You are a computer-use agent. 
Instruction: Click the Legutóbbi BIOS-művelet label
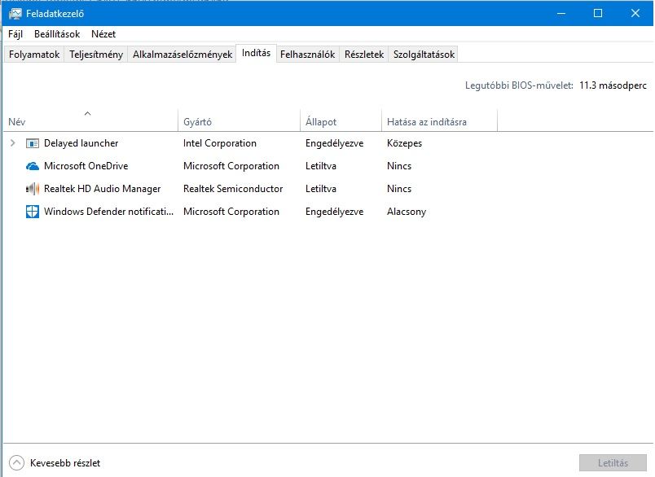click(519, 85)
